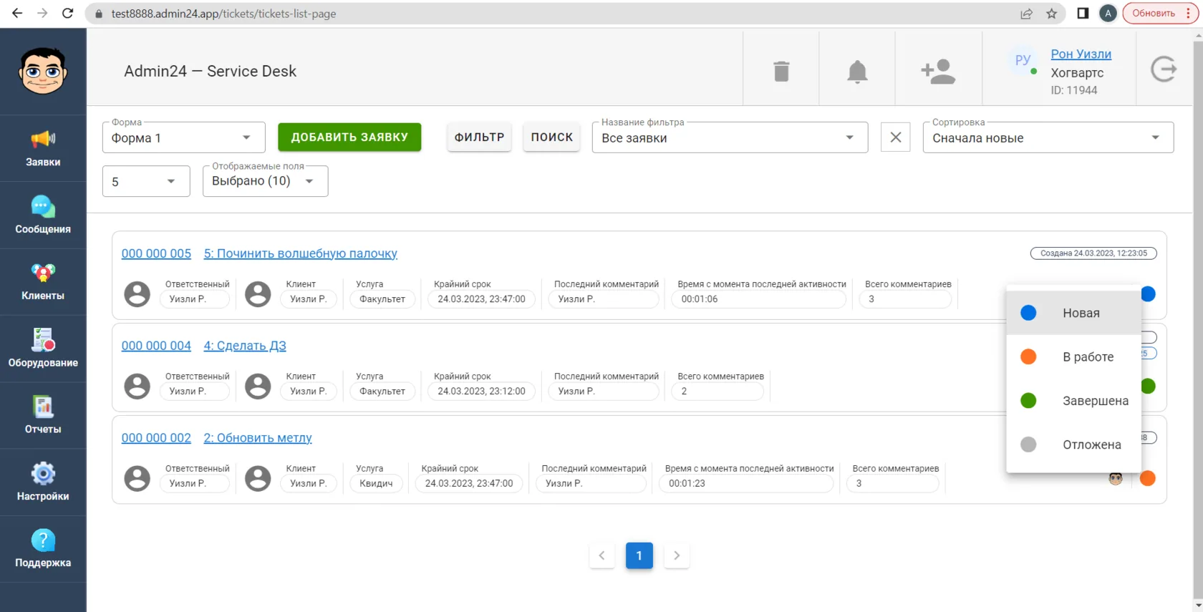Click the ДОБАВИТЬ ЗАЯВКУ button
Image resolution: width=1203 pixels, height=612 pixels.
click(349, 137)
